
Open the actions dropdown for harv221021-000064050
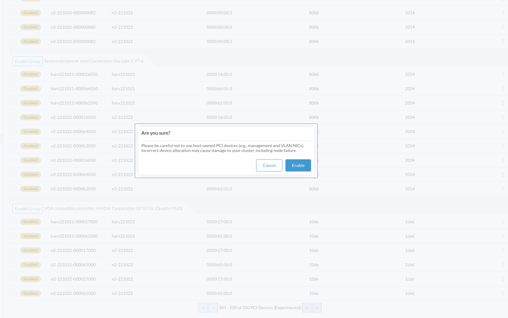click(x=503, y=89)
